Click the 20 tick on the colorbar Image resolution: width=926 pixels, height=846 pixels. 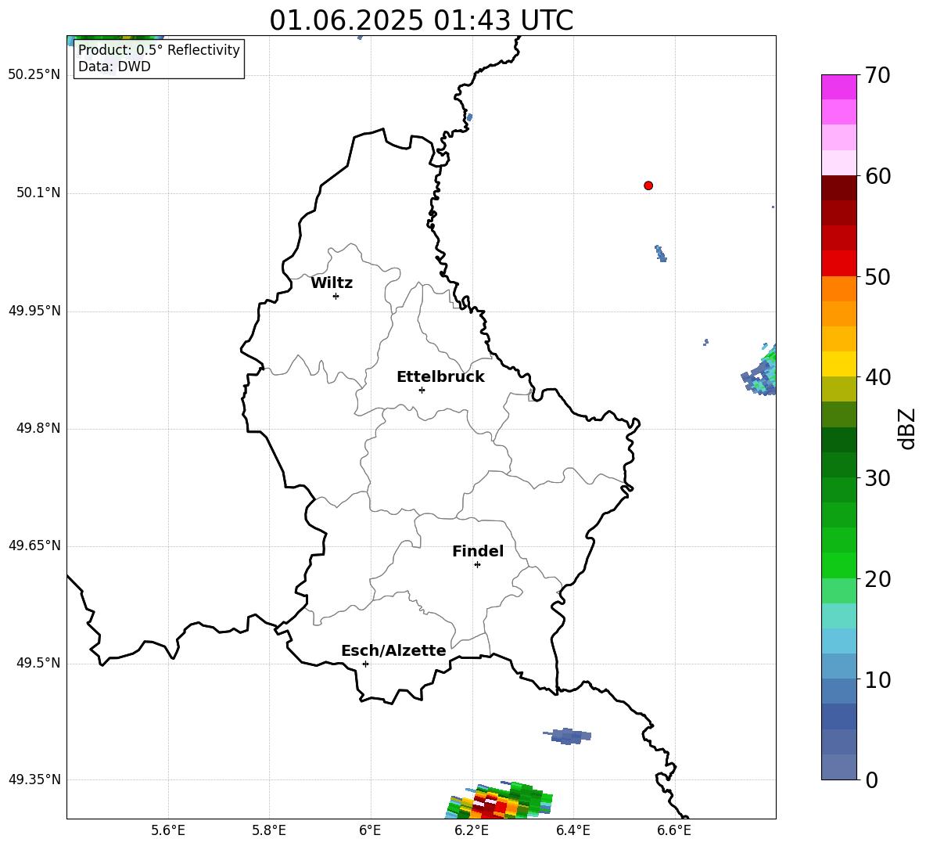point(877,578)
